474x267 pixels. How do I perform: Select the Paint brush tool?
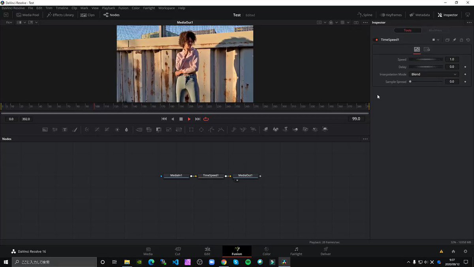(x=75, y=129)
